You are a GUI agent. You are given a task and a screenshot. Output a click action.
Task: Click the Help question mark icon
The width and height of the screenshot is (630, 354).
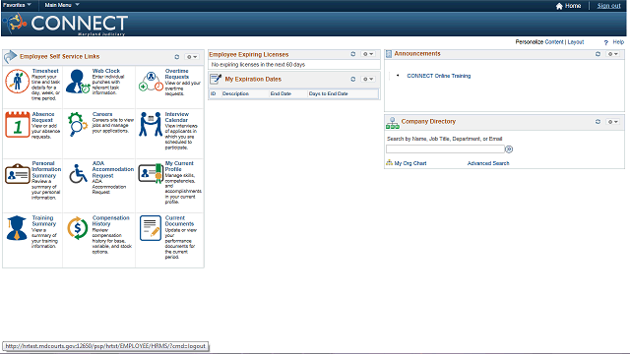coord(606,42)
